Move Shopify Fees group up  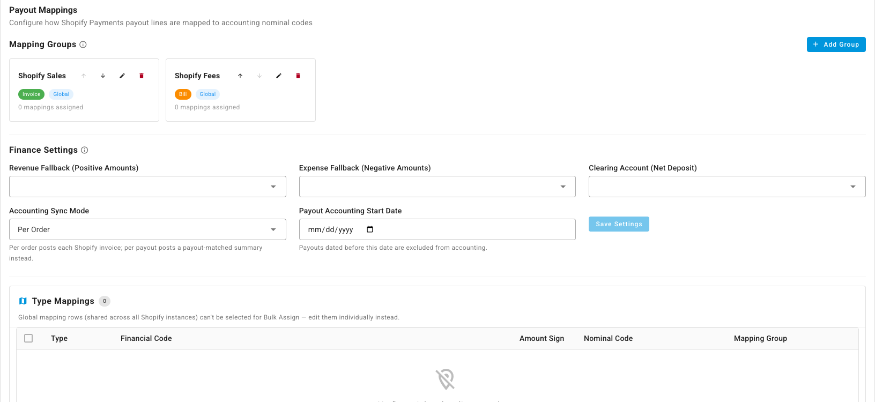tap(240, 76)
